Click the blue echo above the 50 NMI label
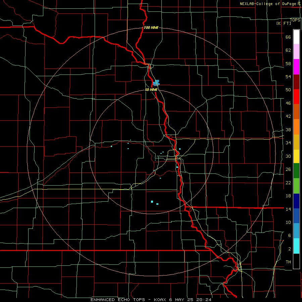The image size is (302, 302). (x=156, y=83)
